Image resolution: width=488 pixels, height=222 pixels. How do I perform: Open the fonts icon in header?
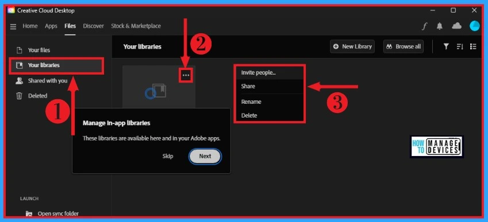424,26
